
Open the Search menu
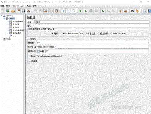click(x=16, y=6)
